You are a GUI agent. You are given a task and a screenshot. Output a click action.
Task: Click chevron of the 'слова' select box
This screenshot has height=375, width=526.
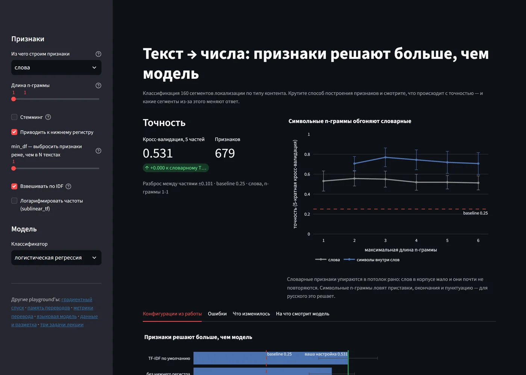click(x=94, y=67)
